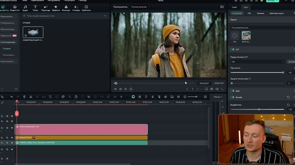Jump to previous frame icon left of player controls
This screenshot has width=295, height=165.
tap(115, 89)
